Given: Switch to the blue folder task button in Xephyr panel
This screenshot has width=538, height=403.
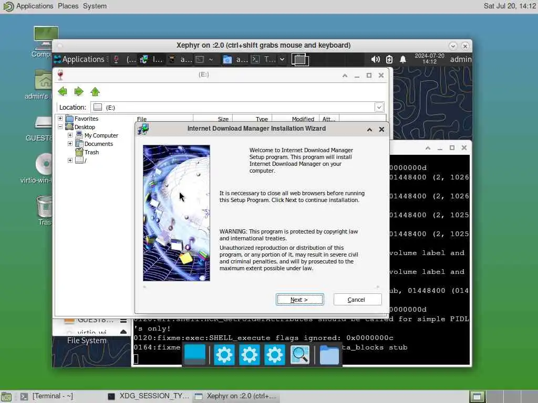Looking at the screenshot, I should coord(235,59).
